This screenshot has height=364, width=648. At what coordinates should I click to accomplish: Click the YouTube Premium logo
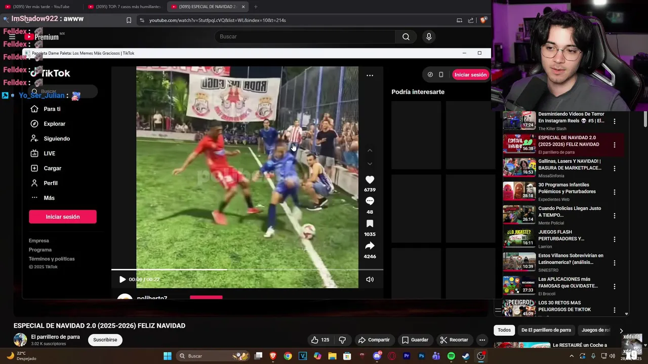[42, 37]
